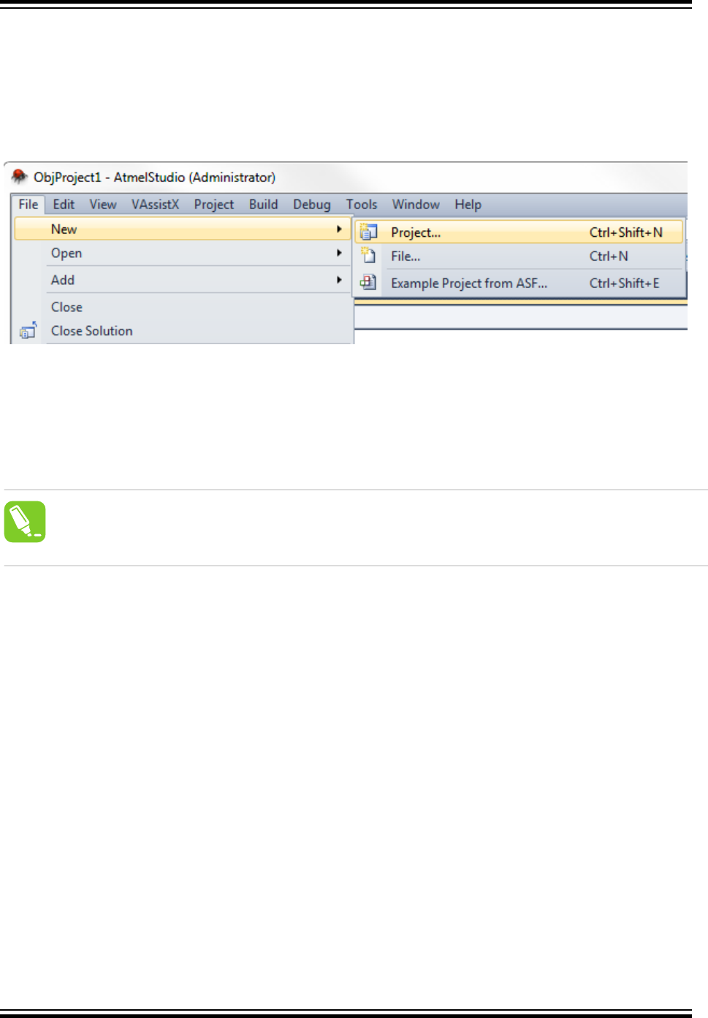This screenshot has width=708, height=1018.
Task: Choose Project... in the New submenu
Action: [x=519, y=232]
